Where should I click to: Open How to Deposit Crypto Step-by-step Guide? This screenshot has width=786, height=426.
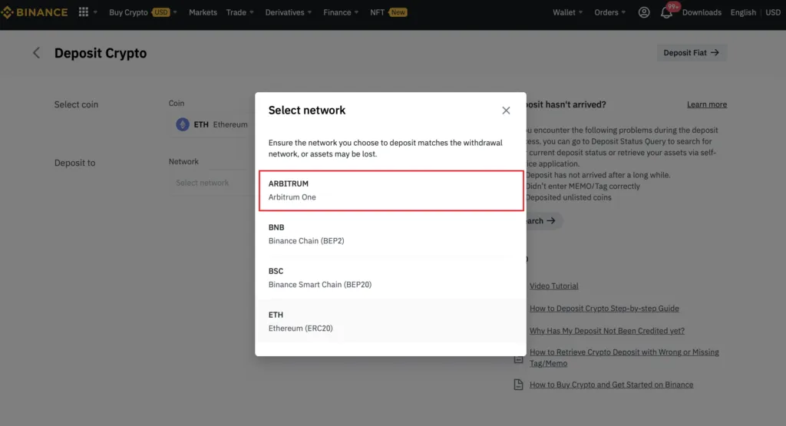click(x=604, y=309)
